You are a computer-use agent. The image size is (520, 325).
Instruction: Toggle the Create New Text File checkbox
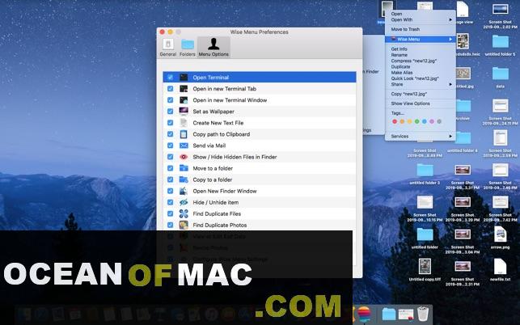tap(170, 123)
